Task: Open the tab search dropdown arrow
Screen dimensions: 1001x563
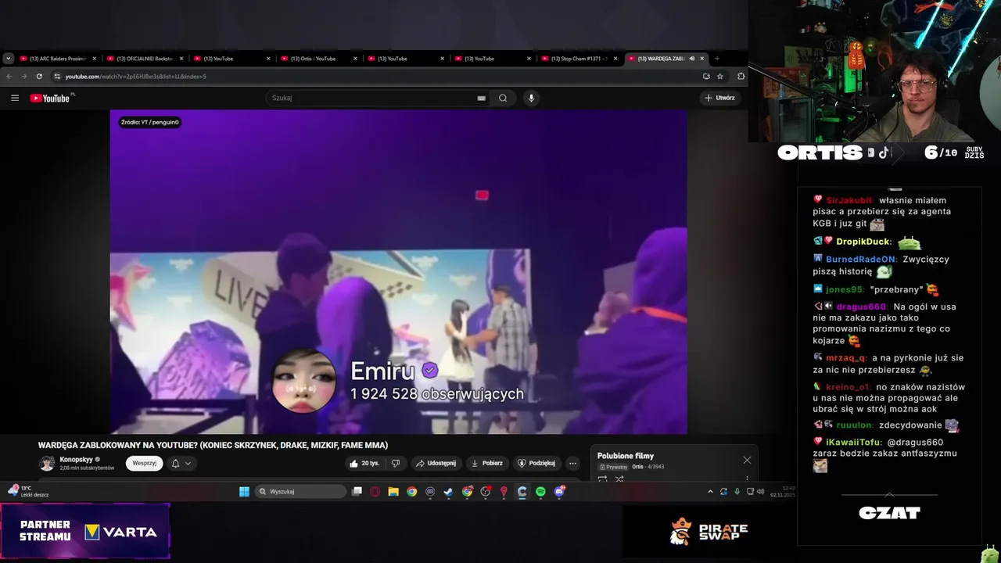Action: (8, 58)
